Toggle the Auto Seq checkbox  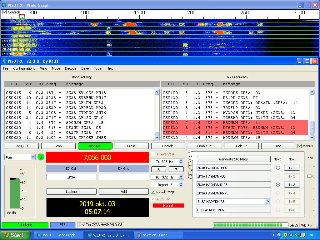pos(153,199)
